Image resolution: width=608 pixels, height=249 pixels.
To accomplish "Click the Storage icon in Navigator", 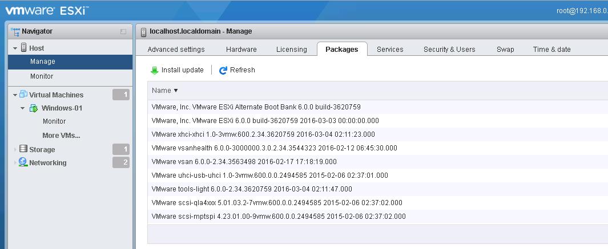I will coord(23,149).
